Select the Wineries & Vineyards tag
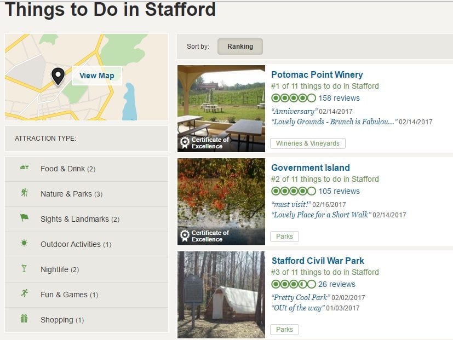The width and height of the screenshot is (453, 340). pos(307,143)
